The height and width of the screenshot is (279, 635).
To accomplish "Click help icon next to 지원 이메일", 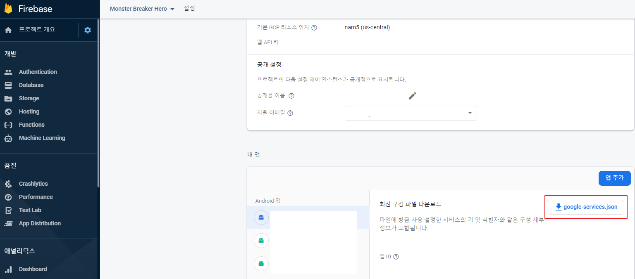I will coord(290,113).
